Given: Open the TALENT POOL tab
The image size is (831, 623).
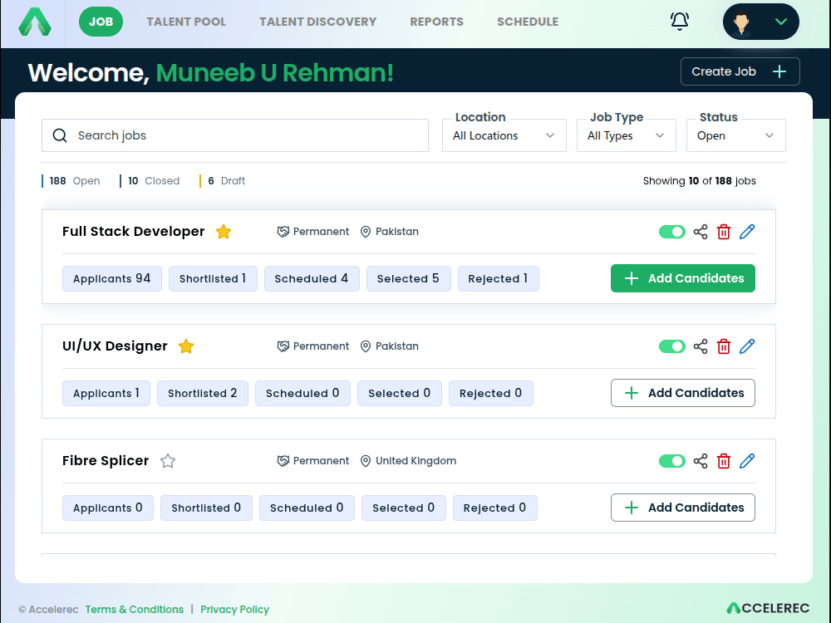Looking at the screenshot, I should coord(186,22).
